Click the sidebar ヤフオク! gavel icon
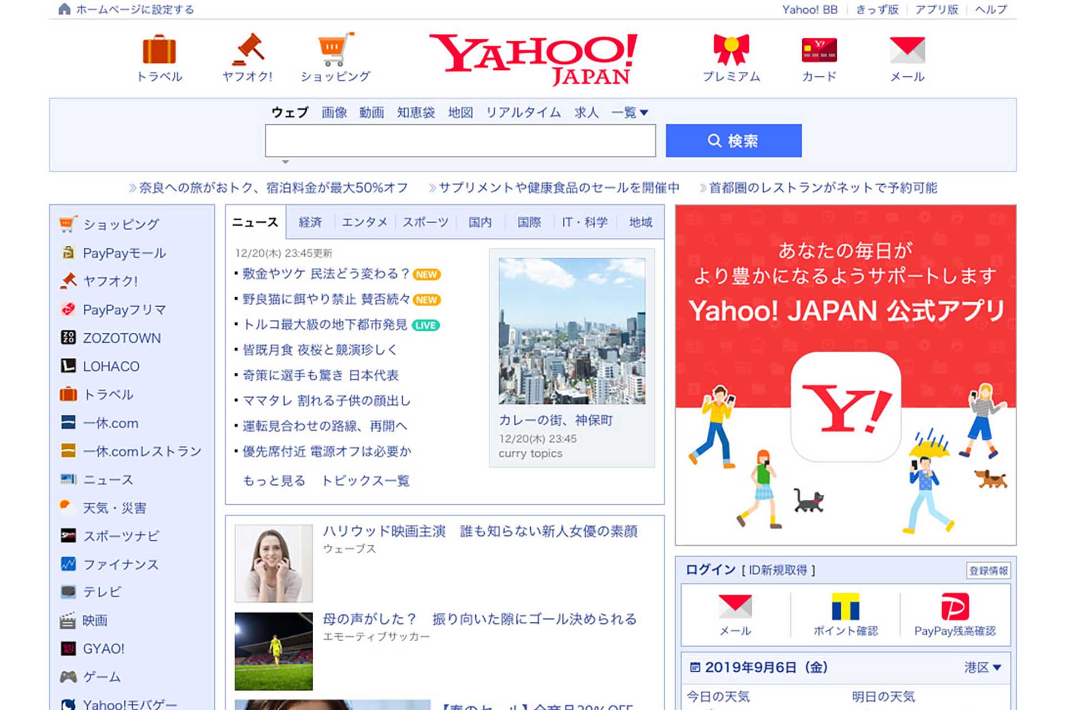The height and width of the screenshot is (710, 1066). click(x=68, y=281)
